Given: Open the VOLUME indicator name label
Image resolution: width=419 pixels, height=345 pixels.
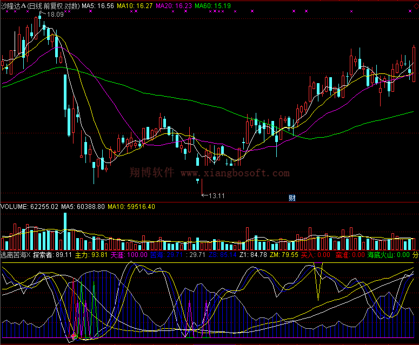Looking at the screenshot, I should tap(14, 207).
